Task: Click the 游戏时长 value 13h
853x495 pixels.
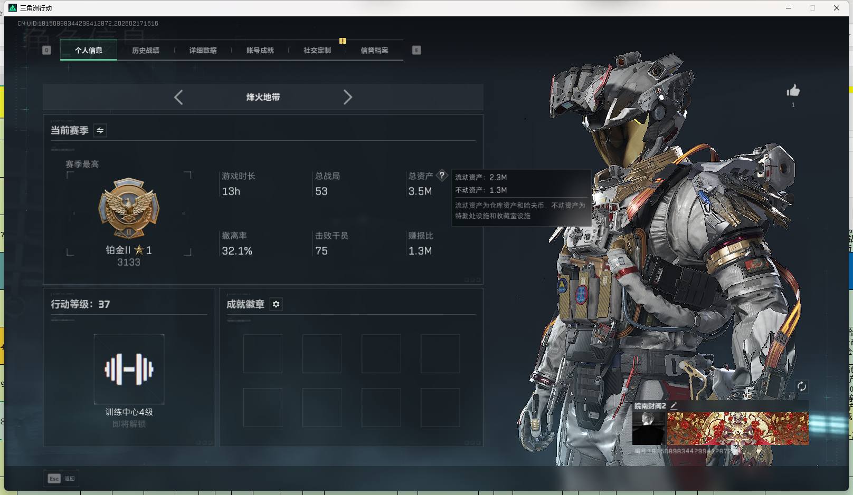Action: point(231,191)
